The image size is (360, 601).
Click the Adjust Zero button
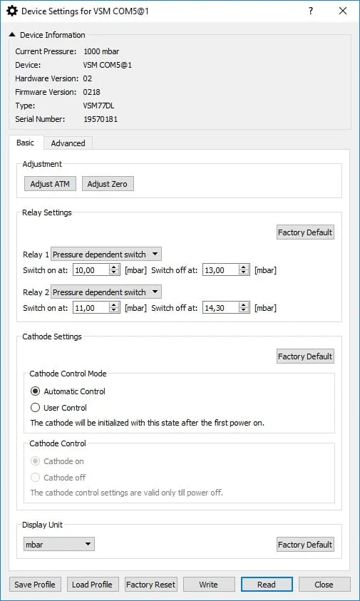(x=107, y=184)
